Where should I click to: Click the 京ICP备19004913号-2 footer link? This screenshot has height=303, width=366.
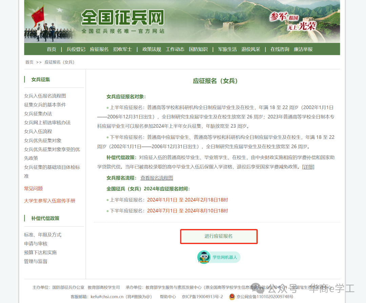pyautogui.click(x=202, y=297)
